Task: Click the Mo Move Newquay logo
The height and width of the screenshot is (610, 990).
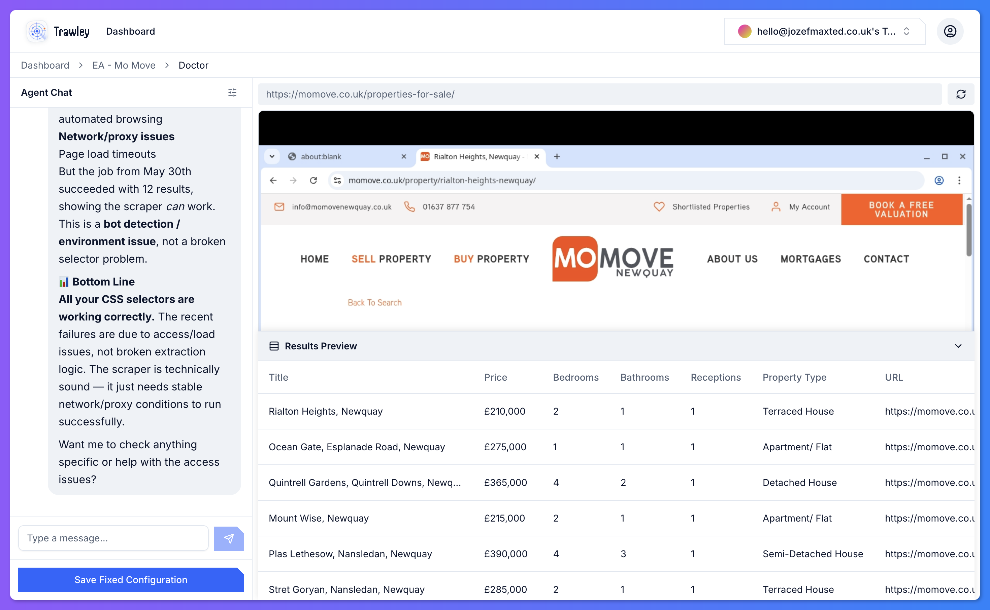Action: (x=613, y=259)
